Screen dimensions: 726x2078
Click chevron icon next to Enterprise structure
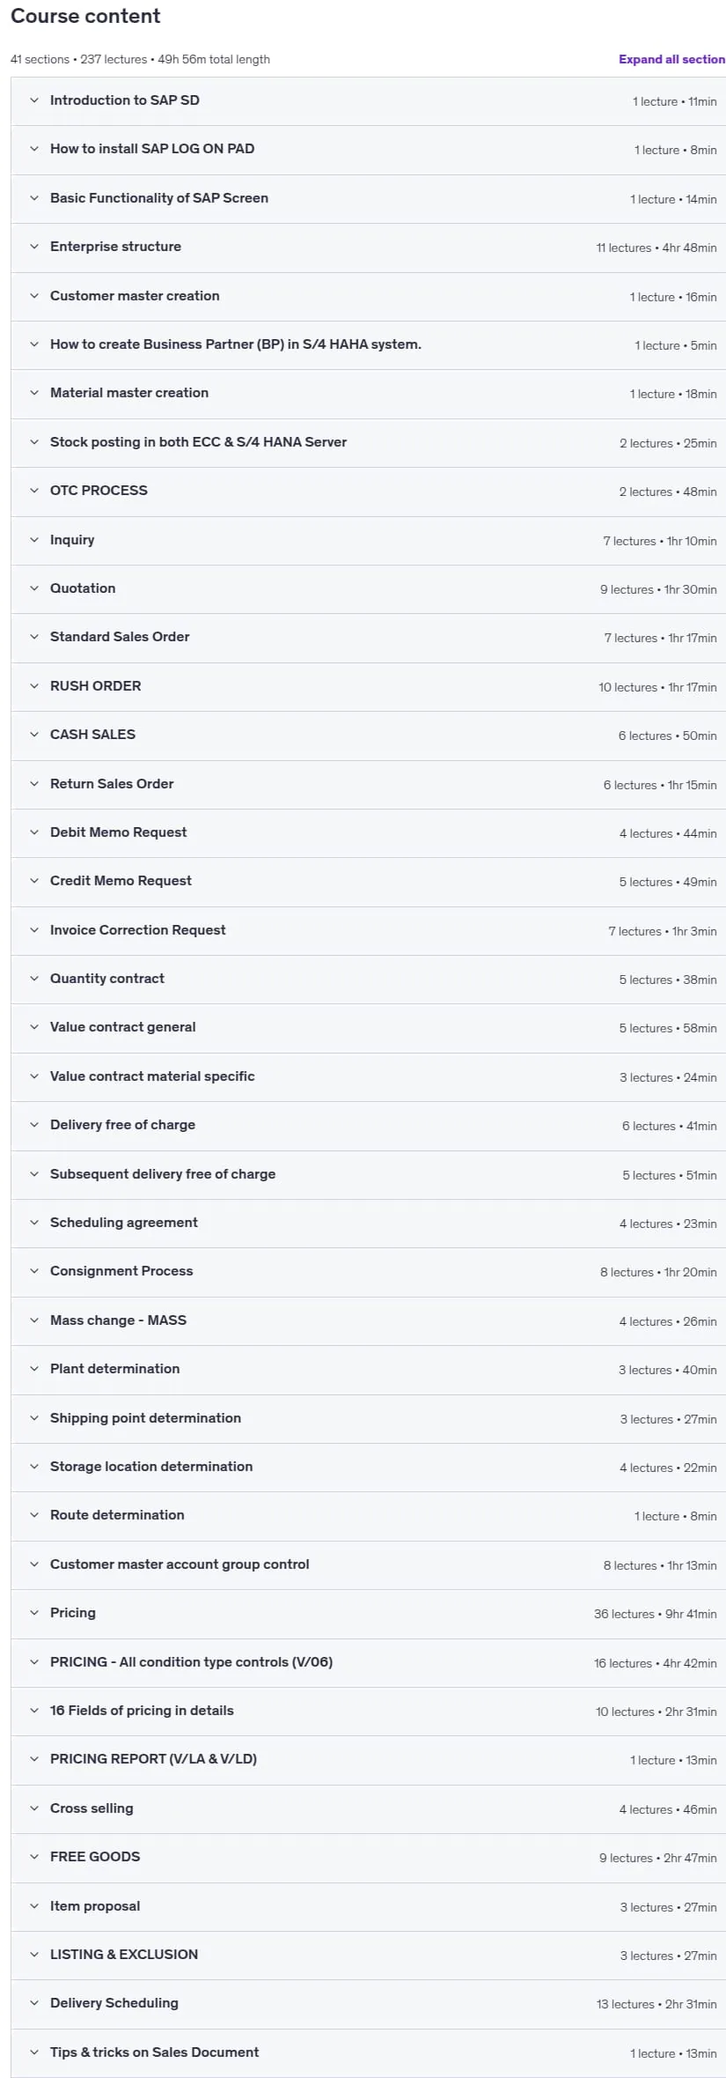click(34, 247)
